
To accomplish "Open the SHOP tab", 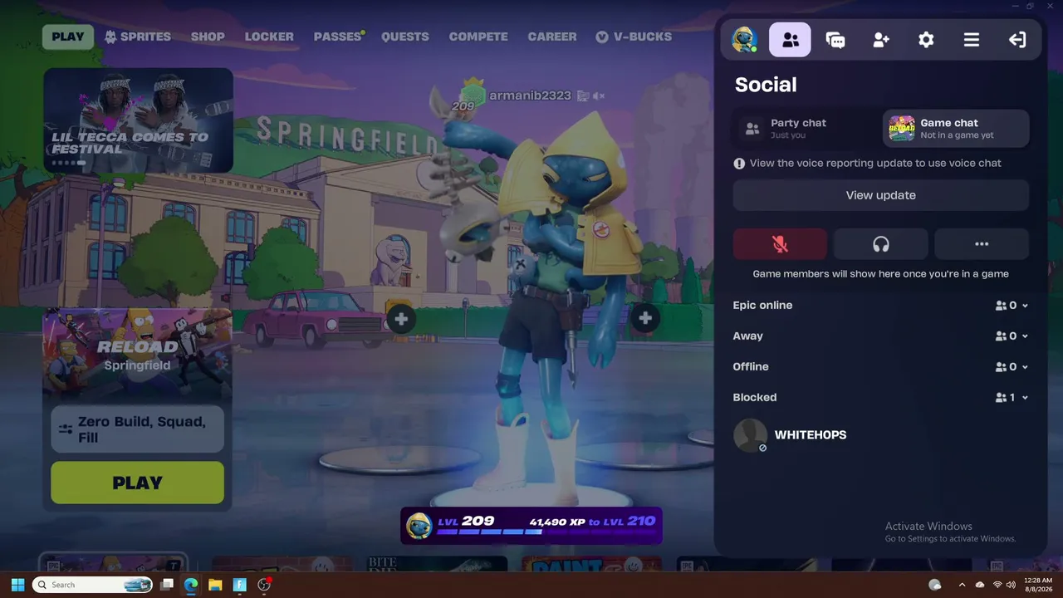I will click(208, 37).
